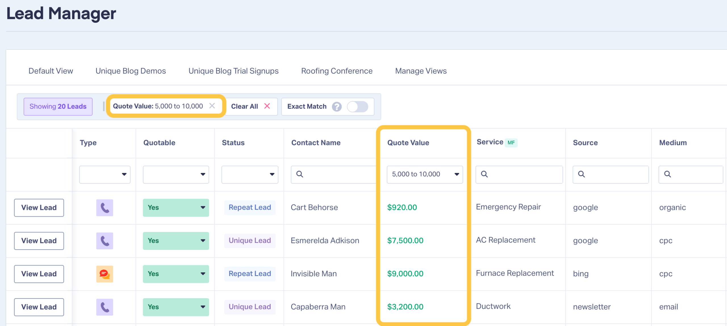The width and height of the screenshot is (727, 326).
Task: Open the Status filter dropdown
Action: coord(250,174)
